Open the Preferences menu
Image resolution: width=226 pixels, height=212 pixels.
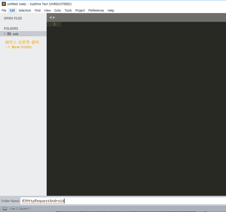(x=96, y=10)
